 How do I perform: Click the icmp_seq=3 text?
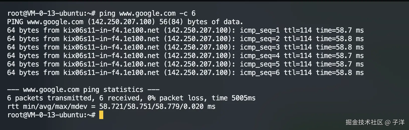(260, 47)
